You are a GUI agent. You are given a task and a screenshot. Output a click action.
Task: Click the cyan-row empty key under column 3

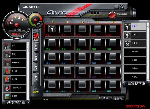pos(82,84)
